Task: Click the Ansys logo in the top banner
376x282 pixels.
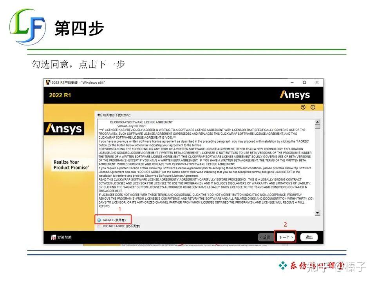Action: pyautogui.click(x=295, y=94)
